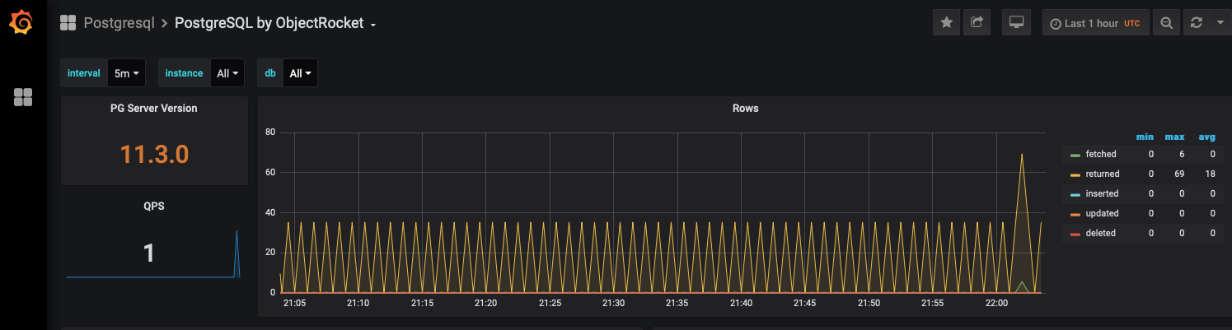Open the db All dropdown

tap(300, 73)
